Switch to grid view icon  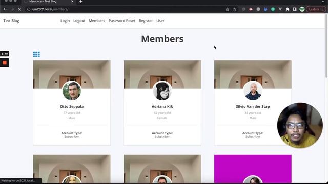point(36,54)
